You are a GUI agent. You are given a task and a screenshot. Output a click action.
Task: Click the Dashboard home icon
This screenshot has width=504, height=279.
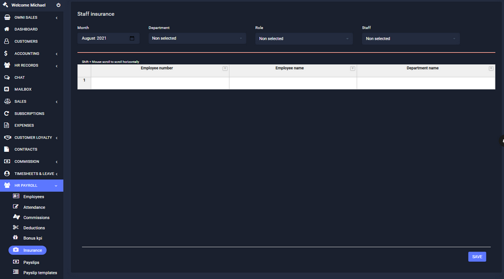click(x=7, y=29)
